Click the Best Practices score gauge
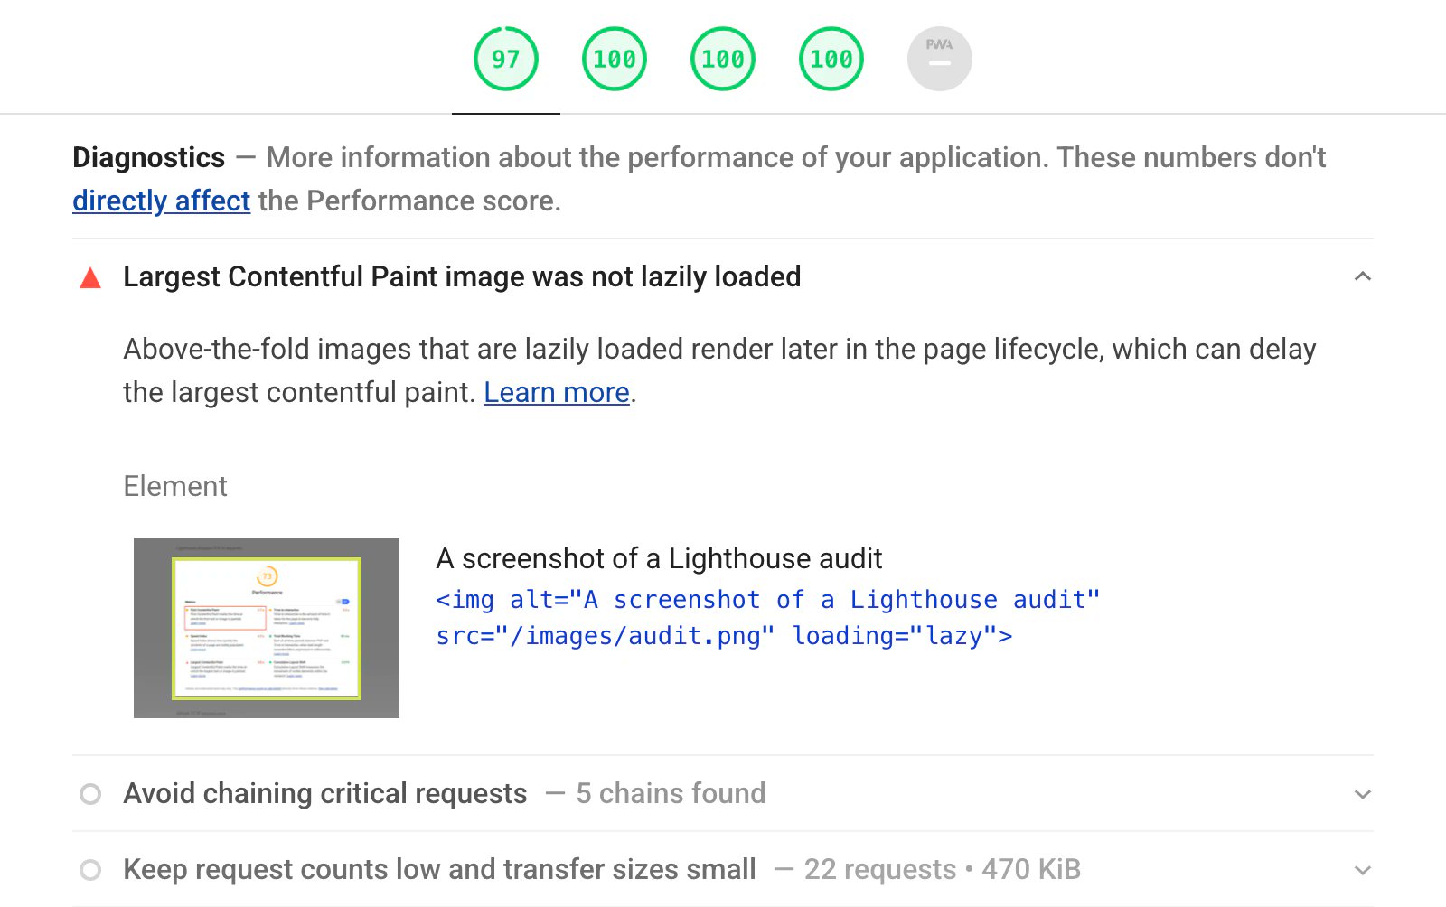 tap(722, 58)
